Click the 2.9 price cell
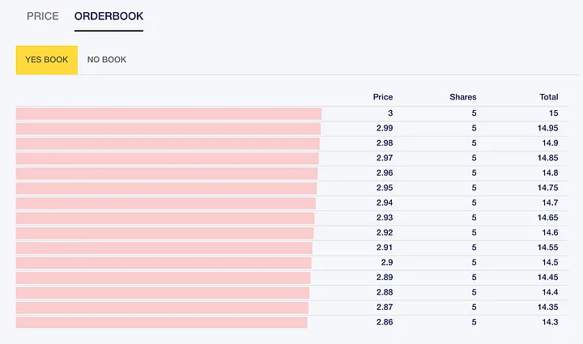The image size is (583, 344). pos(386,262)
